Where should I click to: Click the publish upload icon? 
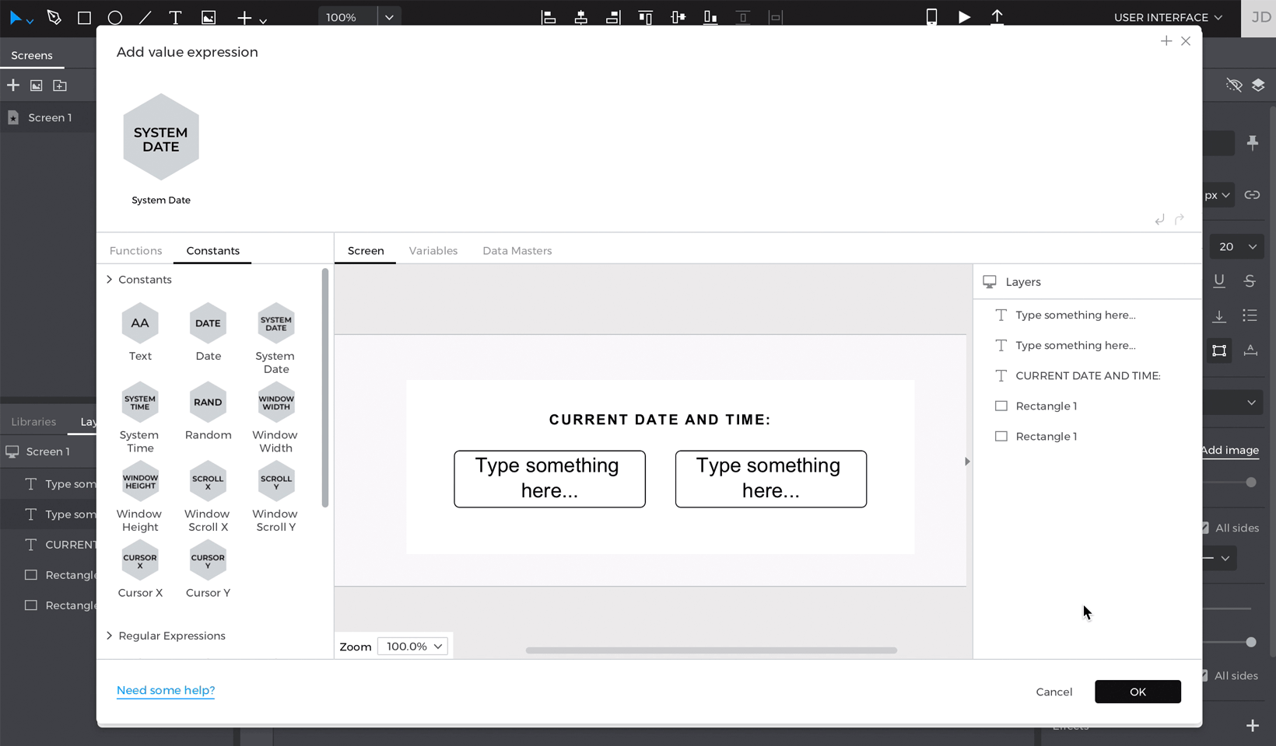tap(997, 16)
